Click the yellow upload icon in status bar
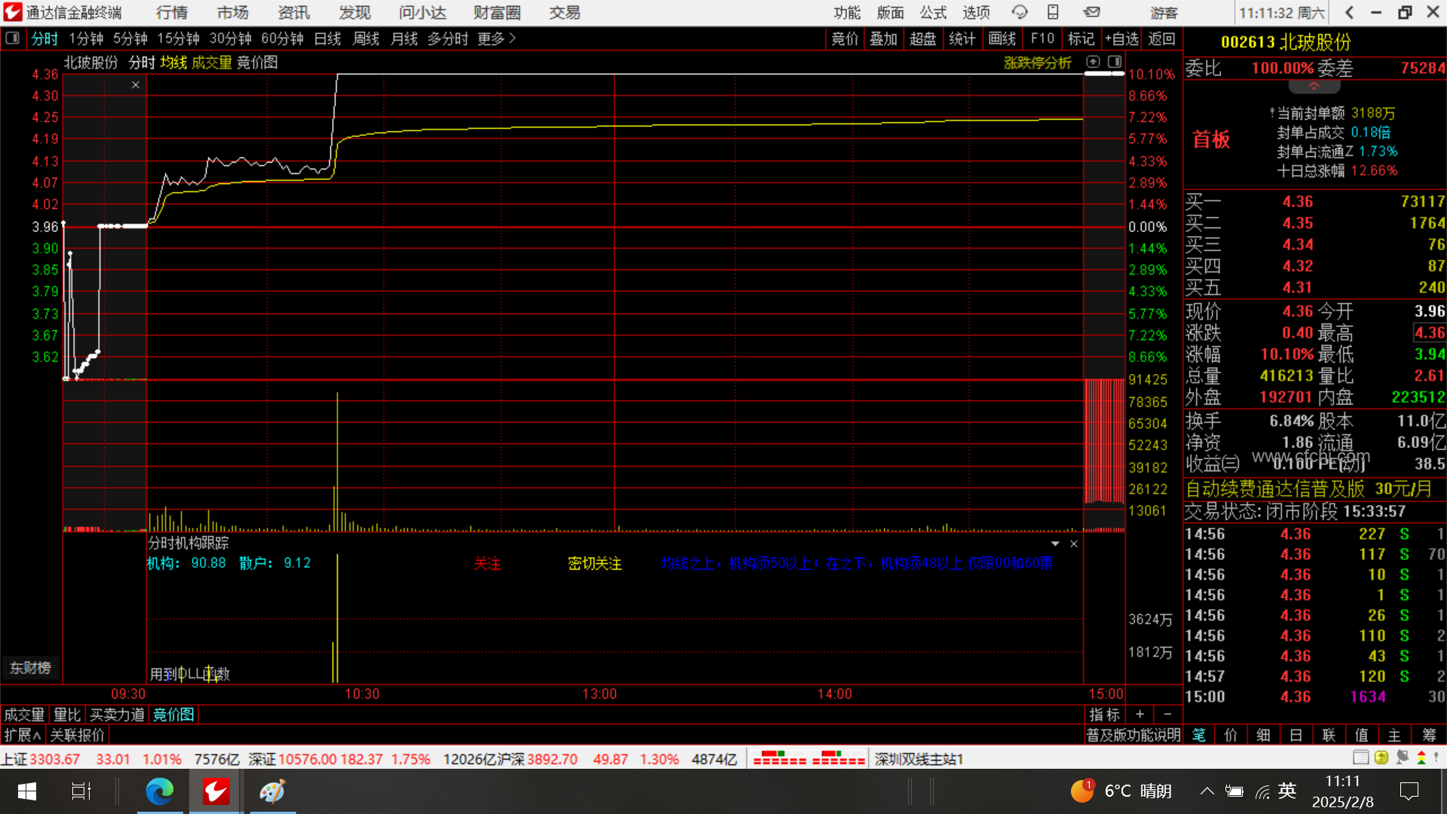The width and height of the screenshot is (1447, 814). tap(1381, 758)
